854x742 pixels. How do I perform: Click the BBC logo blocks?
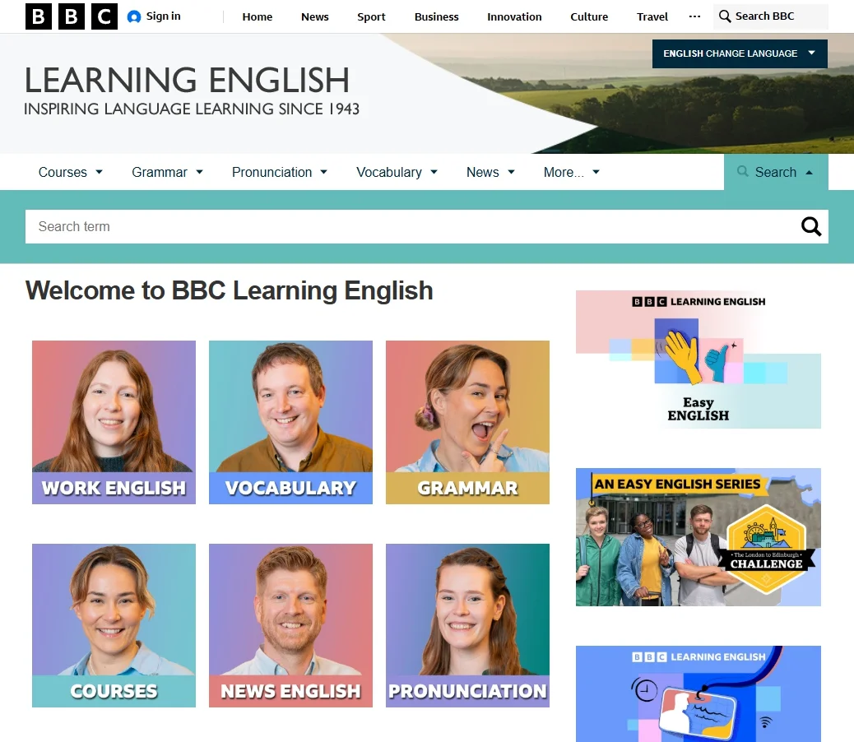72,16
